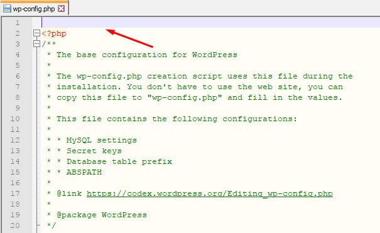This screenshot has width=380, height=233.
Task: Select the wp-config.php file tab
Action: coord(35,9)
